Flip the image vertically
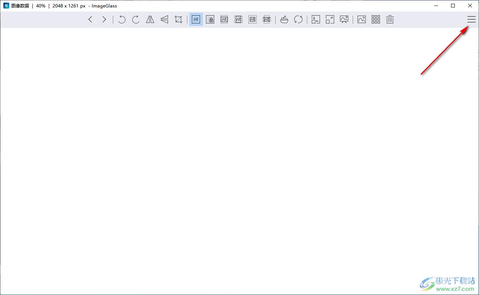Screen dimensions: 479x295 [x=164, y=20]
